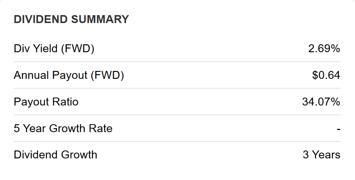
Task: Click the dash value for 5 Year Growth Rate
Action: pyautogui.click(x=338, y=129)
